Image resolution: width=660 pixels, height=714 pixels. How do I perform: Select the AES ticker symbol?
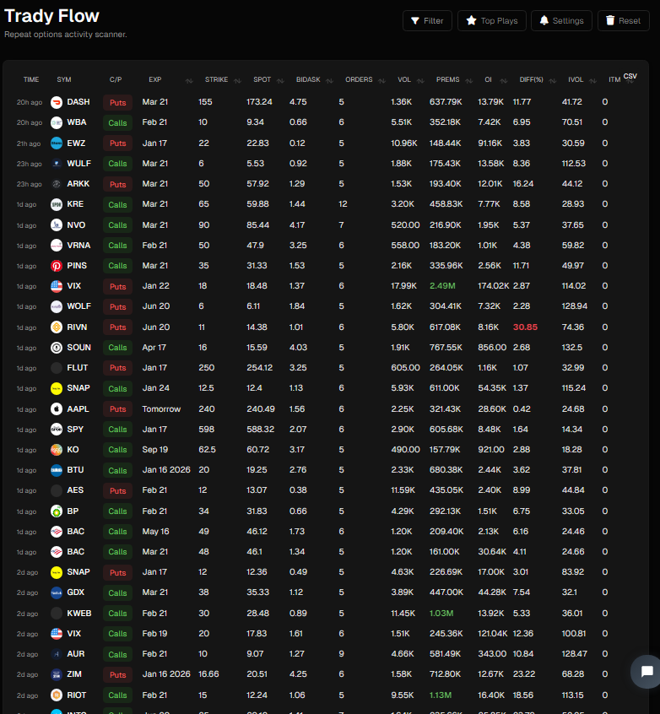point(75,490)
